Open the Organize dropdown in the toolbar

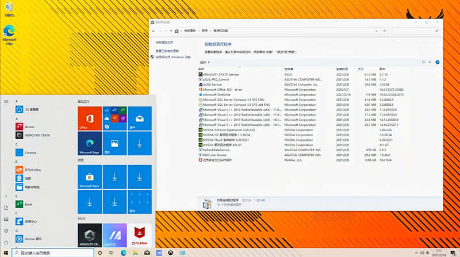click(x=205, y=62)
